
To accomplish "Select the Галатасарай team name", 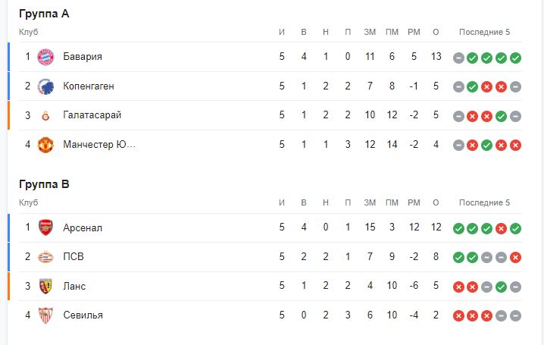I will click(92, 115).
